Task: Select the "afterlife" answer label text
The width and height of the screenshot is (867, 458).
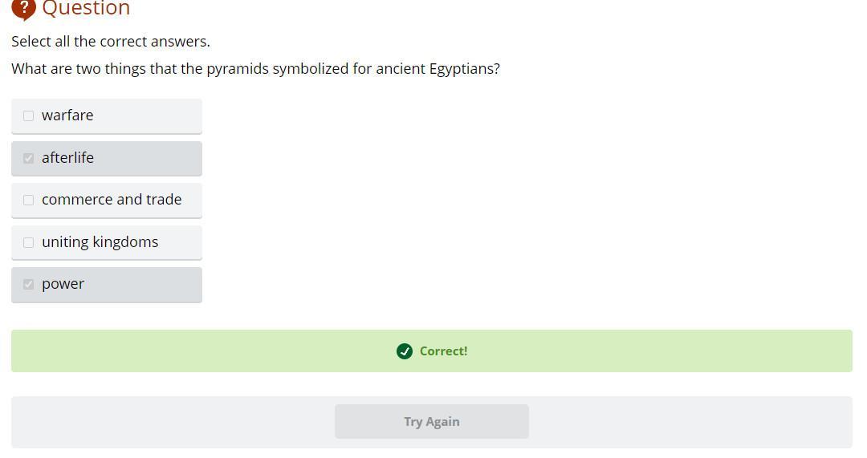Action: [67, 158]
